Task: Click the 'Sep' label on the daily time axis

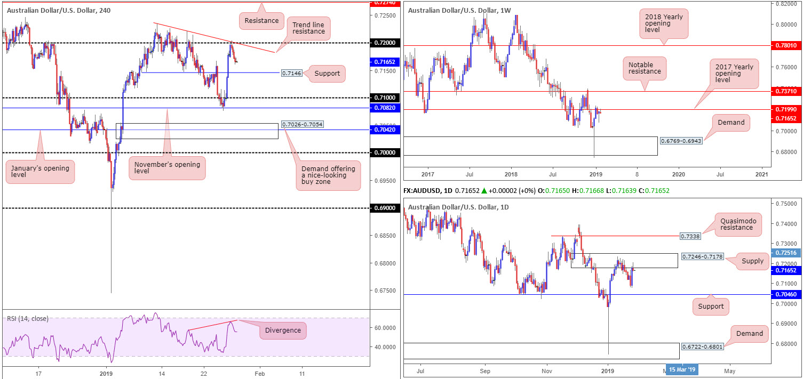Action: pos(484,370)
